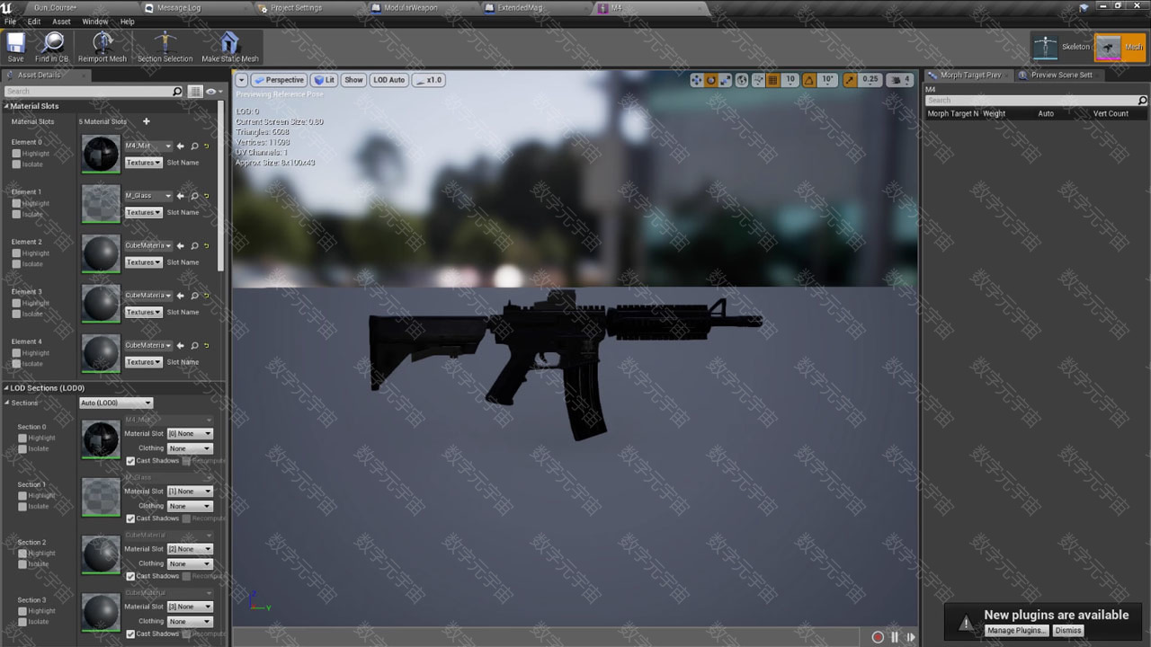Enable Isolate for Element 0
1151x647 pixels.
[16, 164]
